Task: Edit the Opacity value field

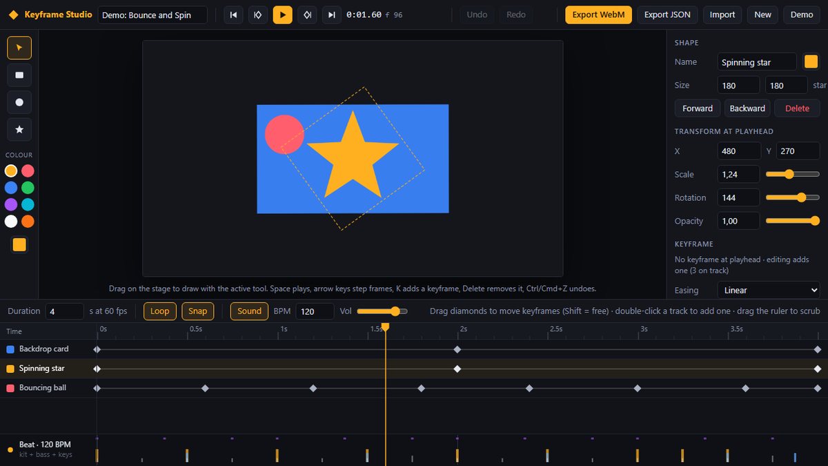Action: click(738, 221)
